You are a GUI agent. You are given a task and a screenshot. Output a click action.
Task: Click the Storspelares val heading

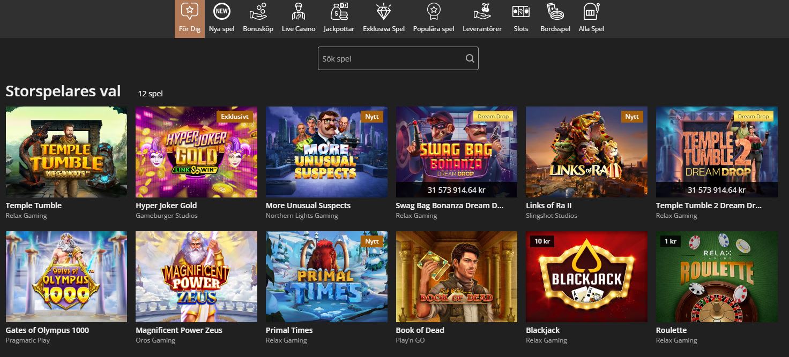63,92
